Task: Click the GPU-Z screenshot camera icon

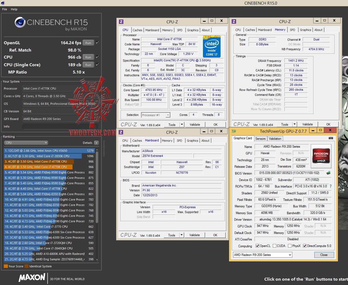Action: pyautogui.click(x=331, y=138)
